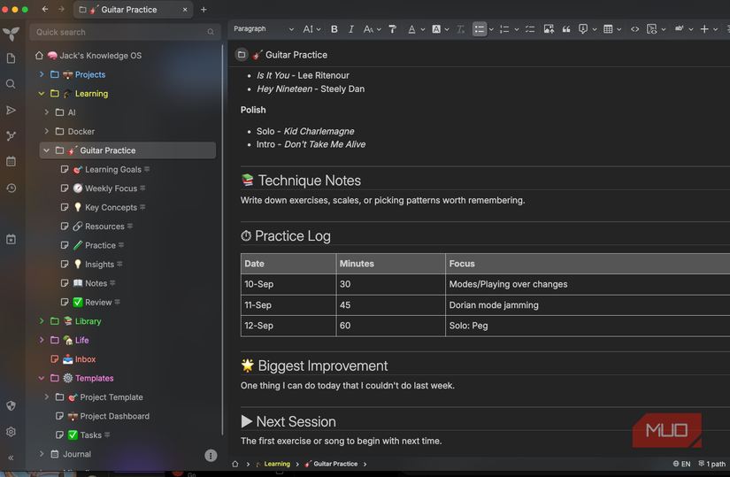The height and width of the screenshot is (477, 730).
Task: Collapse the sidebar with double chevron
Action: (11, 458)
